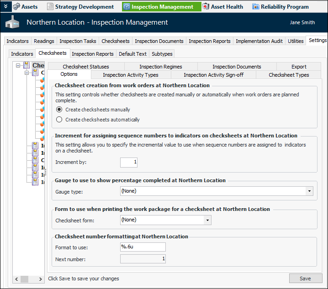
Task: Select Create checksheets automatically option
Action: point(59,120)
